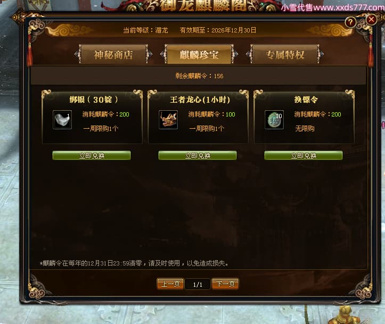Click the 有效期至 expiry date text
Image resolution: width=385 pixels, height=324 pixels.
[x=218, y=30]
